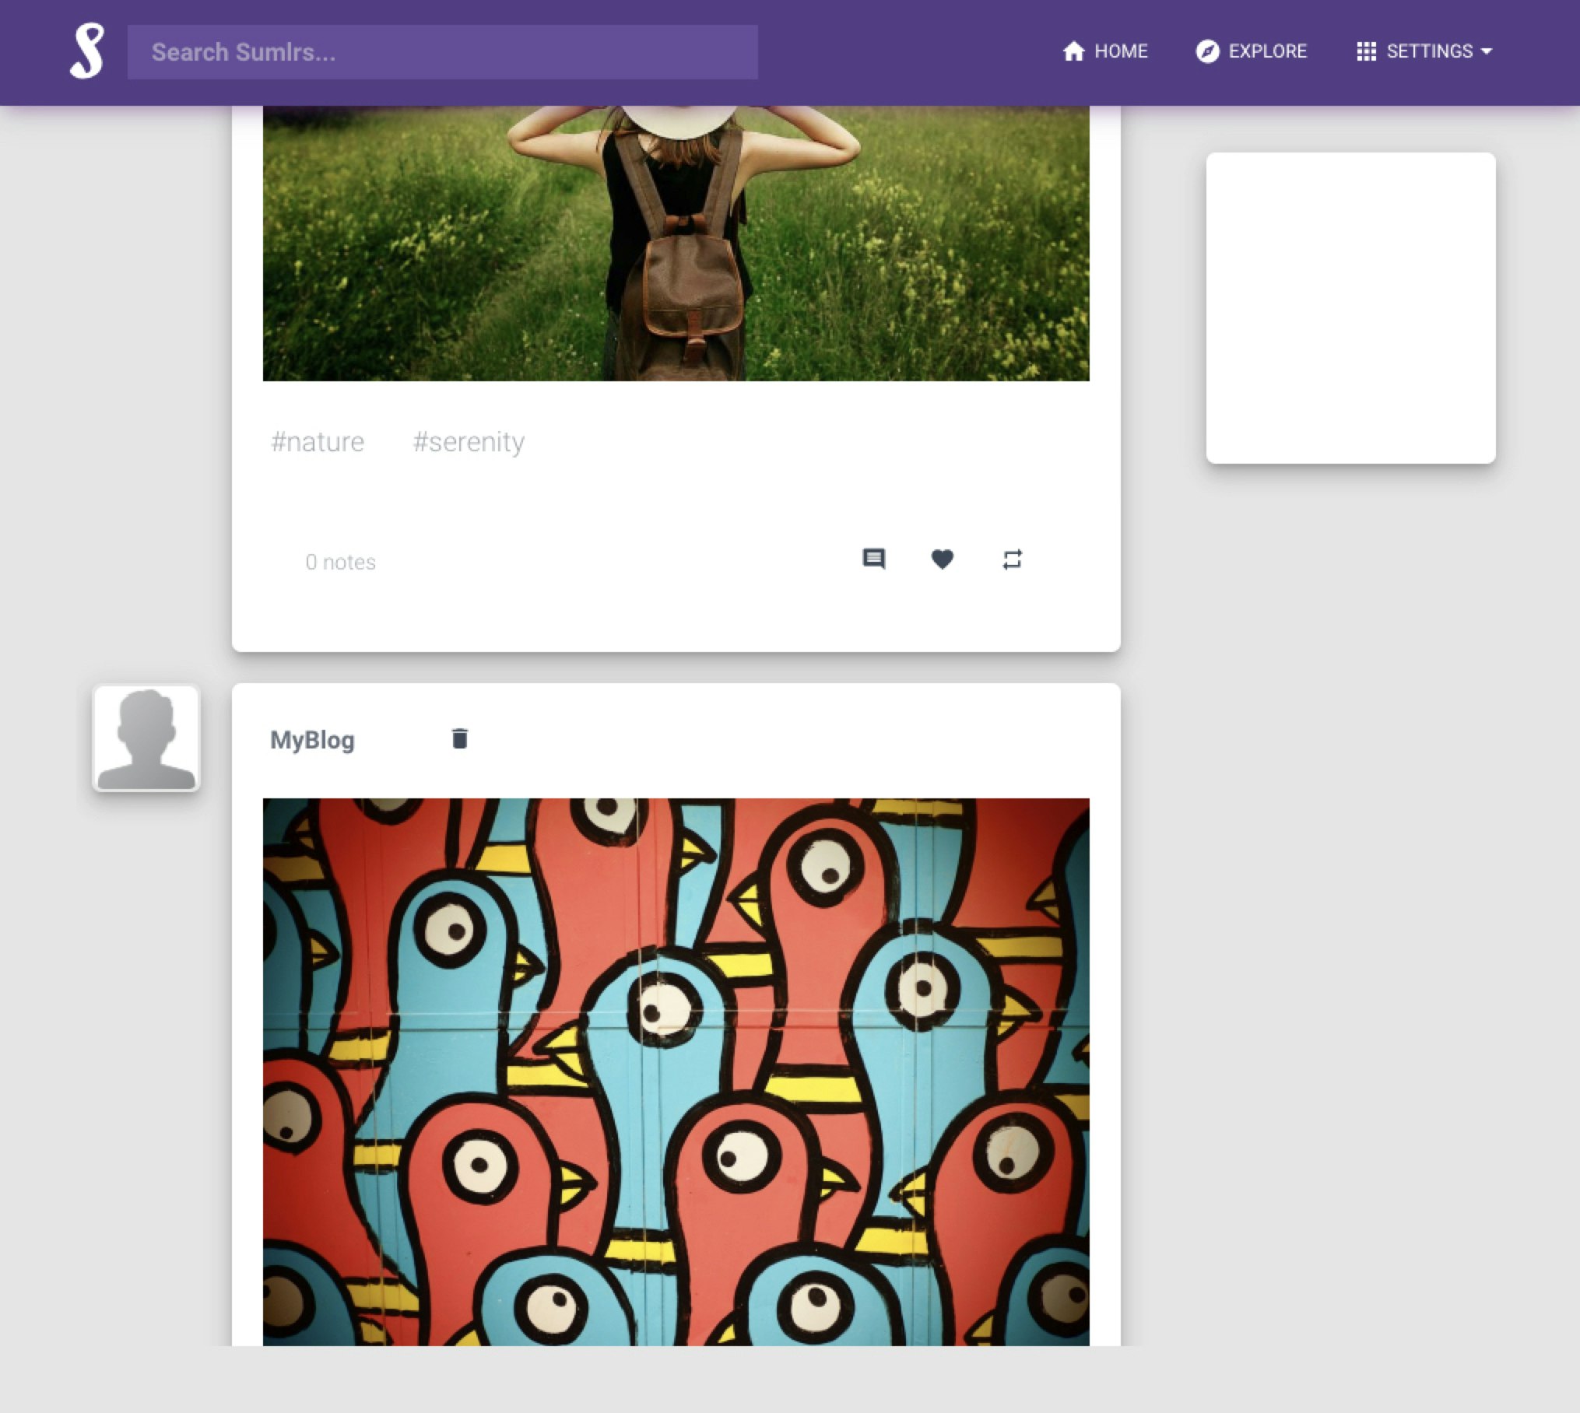Click the MyBlog blog name
1580x1413 pixels.
tap(313, 738)
